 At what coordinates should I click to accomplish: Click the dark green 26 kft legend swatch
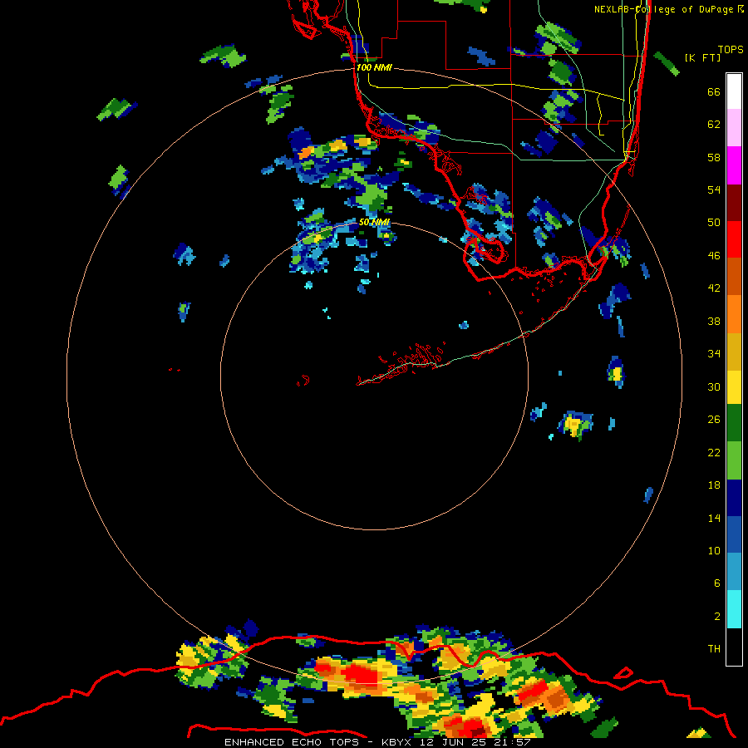(734, 423)
